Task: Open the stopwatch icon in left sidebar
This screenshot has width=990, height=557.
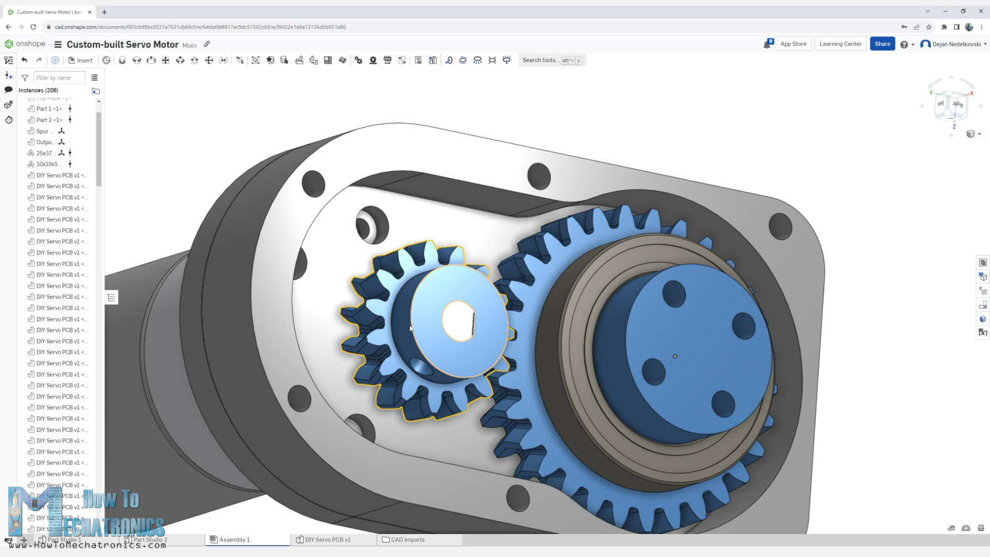Action: point(9,119)
